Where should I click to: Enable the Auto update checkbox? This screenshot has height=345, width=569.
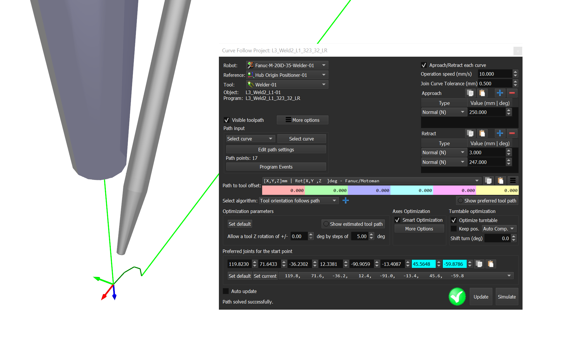tap(226, 291)
